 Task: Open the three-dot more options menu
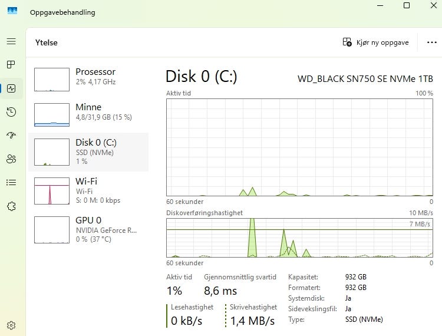click(431, 42)
